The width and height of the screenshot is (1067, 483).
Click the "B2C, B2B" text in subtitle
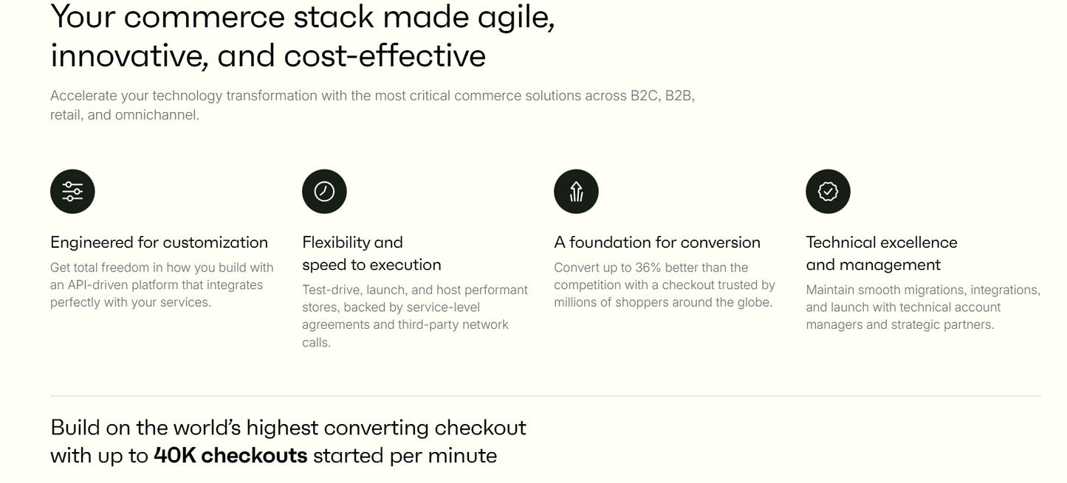tap(662, 96)
